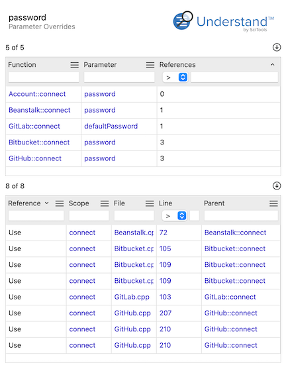Image resolution: width=286 pixels, height=371 pixels.
Task: Open Parent column hamburger menu
Action: (x=273, y=203)
